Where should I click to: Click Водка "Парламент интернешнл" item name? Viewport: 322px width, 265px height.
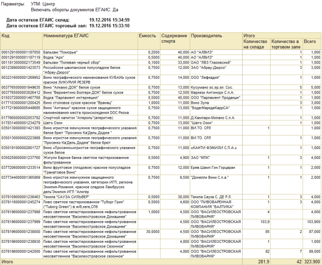[71, 98]
